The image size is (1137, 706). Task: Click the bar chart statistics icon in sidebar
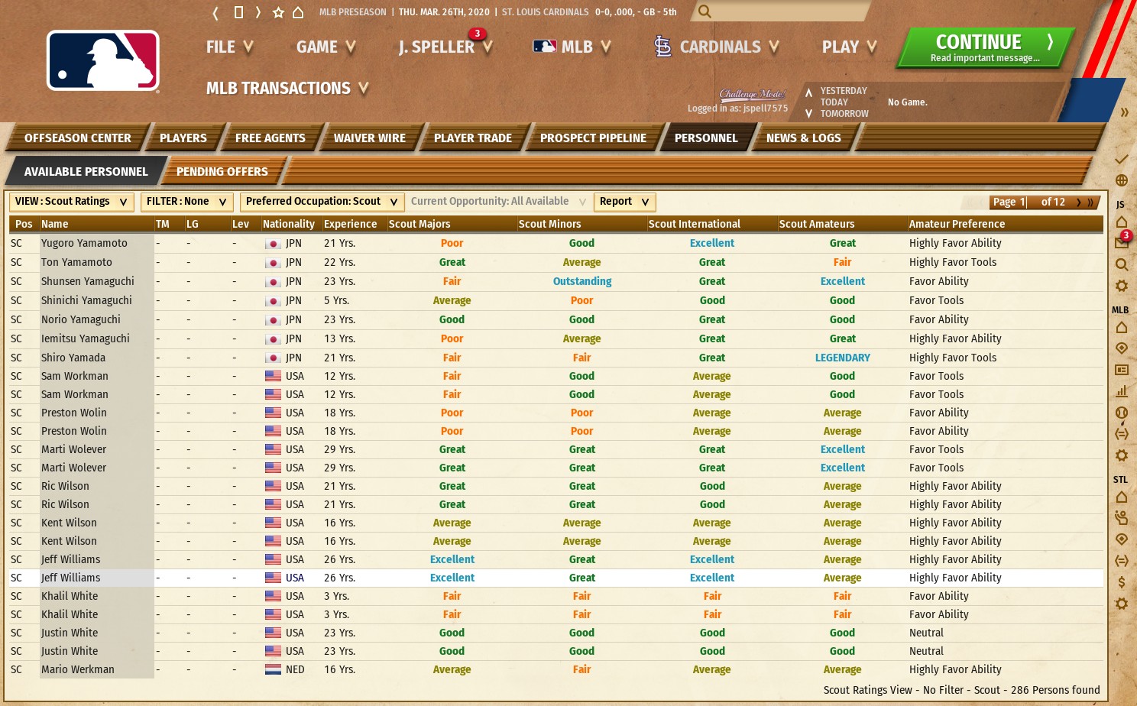(1121, 391)
